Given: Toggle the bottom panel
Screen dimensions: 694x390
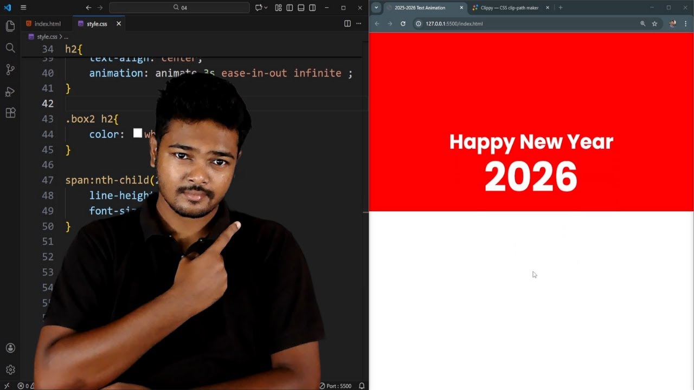Looking at the screenshot, I should 301,8.
